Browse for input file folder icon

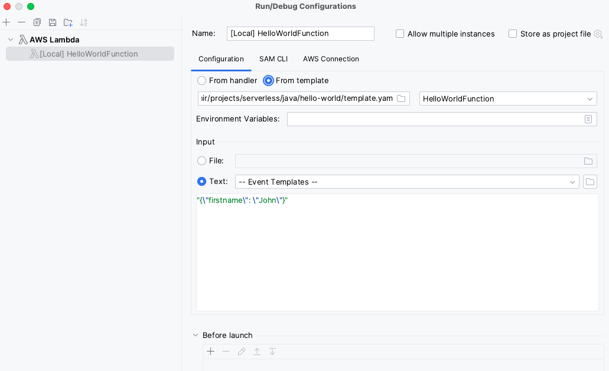(x=588, y=161)
